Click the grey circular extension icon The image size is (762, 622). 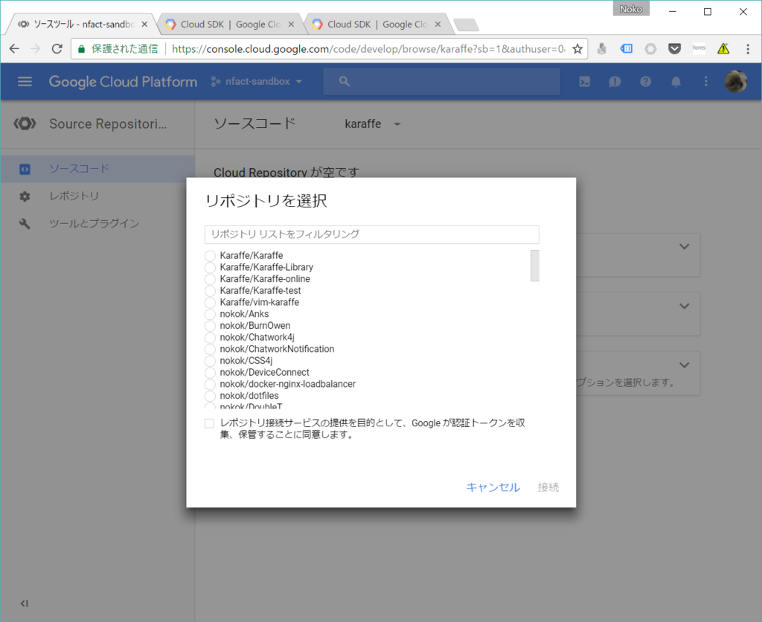pos(650,48)
